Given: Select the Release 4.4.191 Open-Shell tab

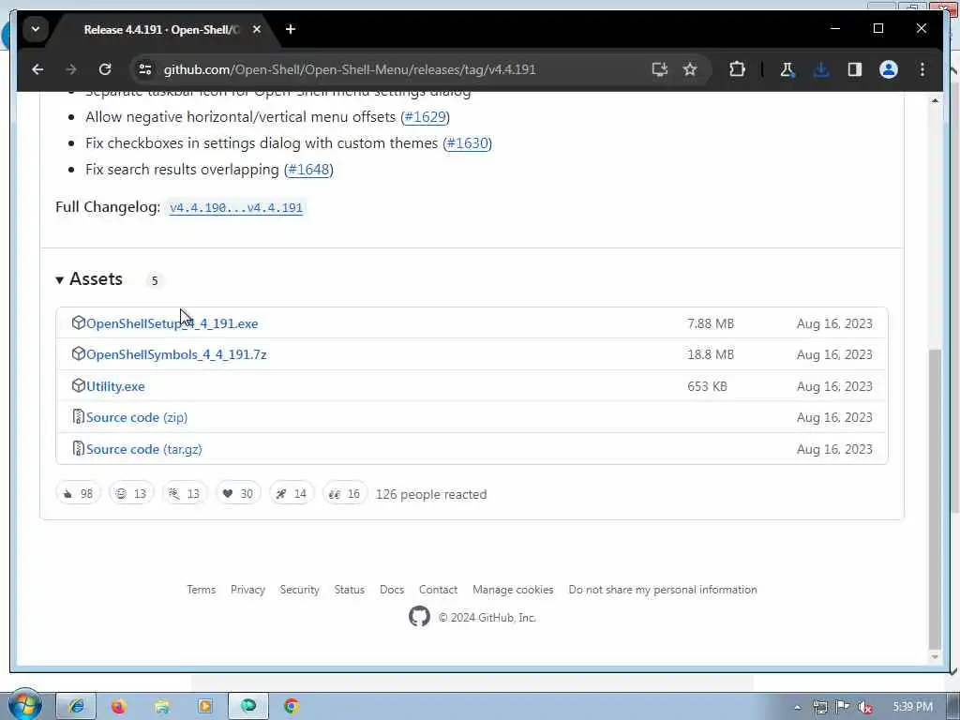Looking at the screenshot, I should pyautogui.click(x=161, y=29).
